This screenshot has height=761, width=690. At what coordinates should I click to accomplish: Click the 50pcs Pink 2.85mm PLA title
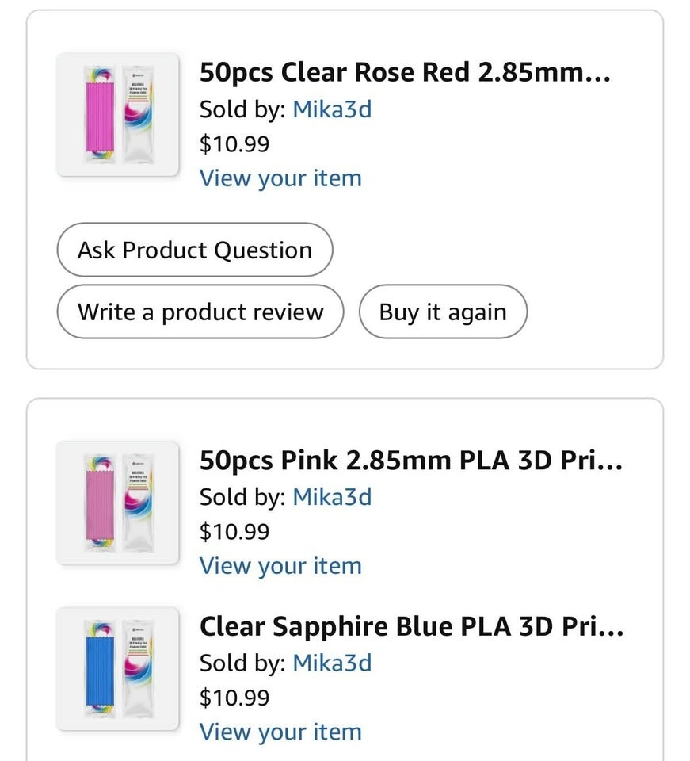coord(410,461)
